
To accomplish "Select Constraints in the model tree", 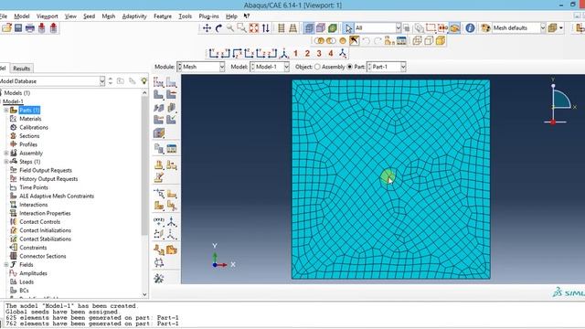I will pyautogui.click(x=33, y=248).
